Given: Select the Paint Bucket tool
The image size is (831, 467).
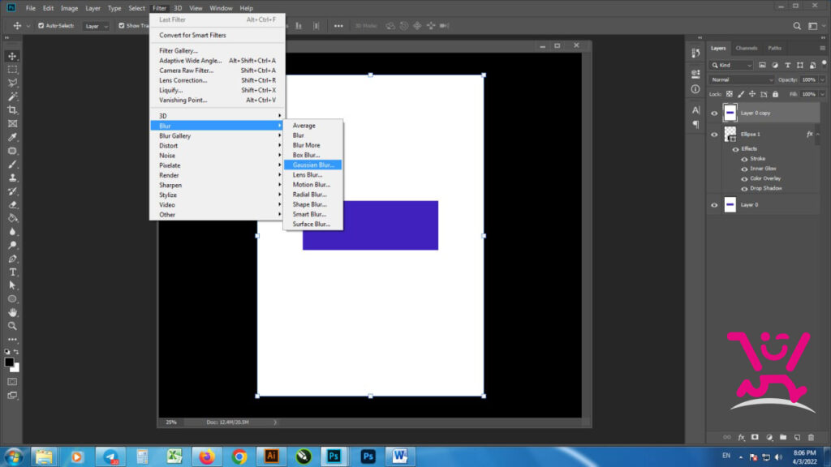Looking at the screenshot, I should [12, 218].
